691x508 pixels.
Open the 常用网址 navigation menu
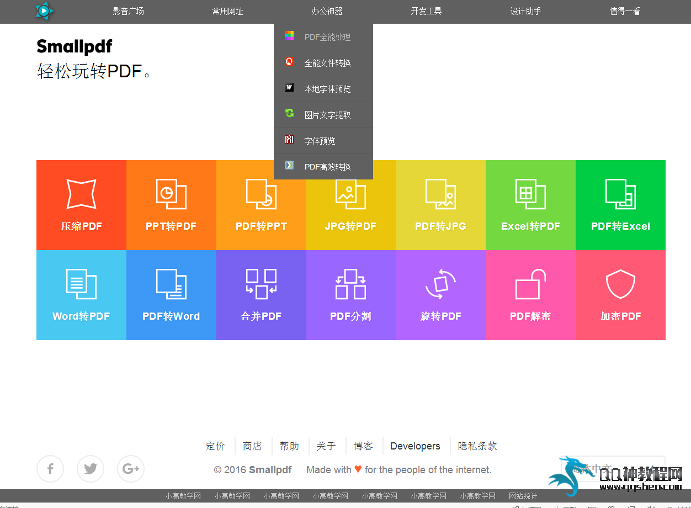228,11
